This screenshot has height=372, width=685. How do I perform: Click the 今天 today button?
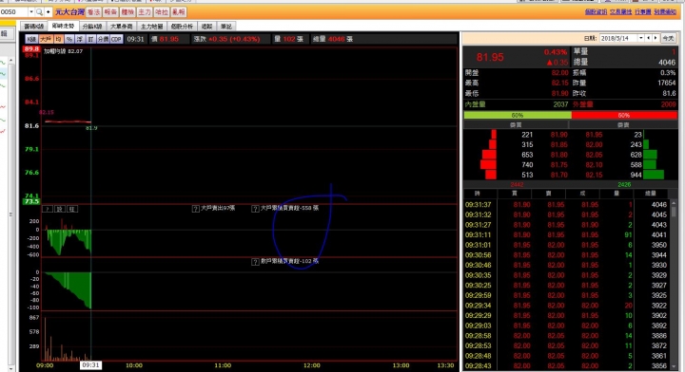[669, 38]
